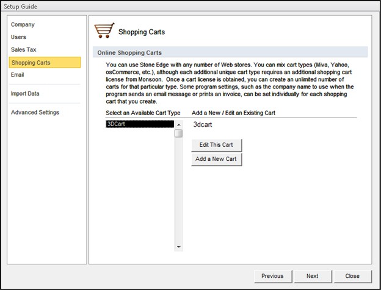Open the Email setup section
Image resolution: width=381 pixels, height=290 pixels.
(x=18, y=75)
